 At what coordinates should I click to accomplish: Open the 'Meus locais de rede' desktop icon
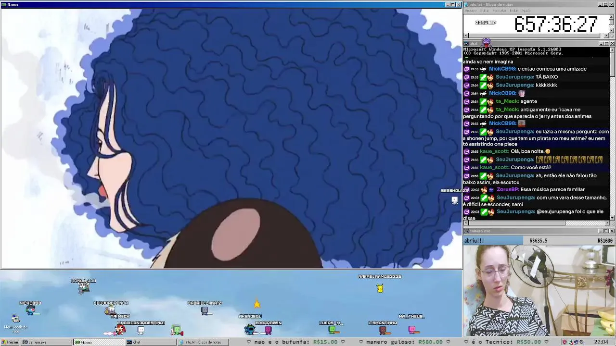click(x=15, y=323)
